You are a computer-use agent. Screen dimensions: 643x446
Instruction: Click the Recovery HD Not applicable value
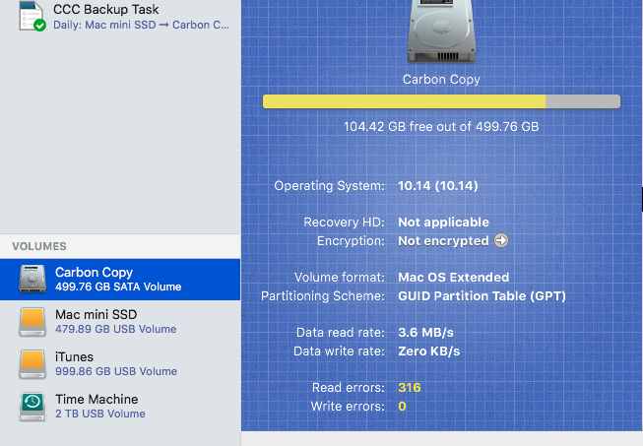pos(444,223)
